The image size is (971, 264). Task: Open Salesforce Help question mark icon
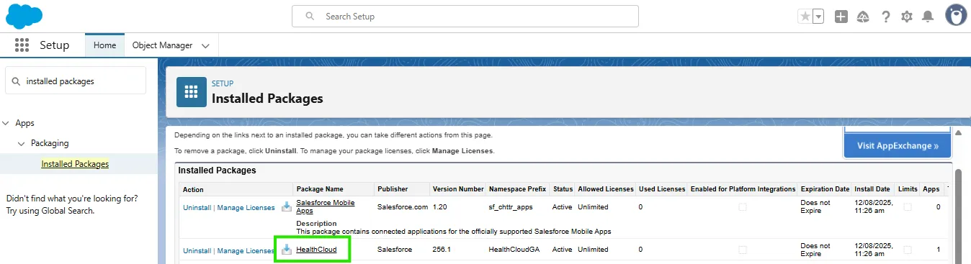(x=886, y=17)
